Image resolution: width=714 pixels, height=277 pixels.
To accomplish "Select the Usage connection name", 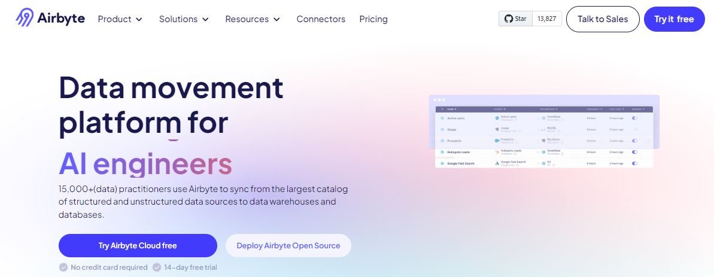I will [452, 130].
